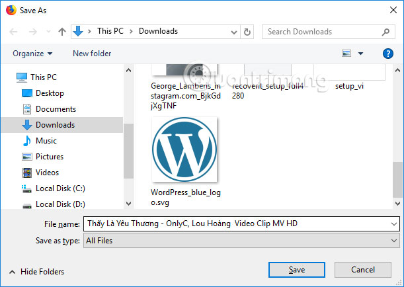The image size is (404, 287).
Task: Click the Forward navigation arrow
Action: (32, 32)
